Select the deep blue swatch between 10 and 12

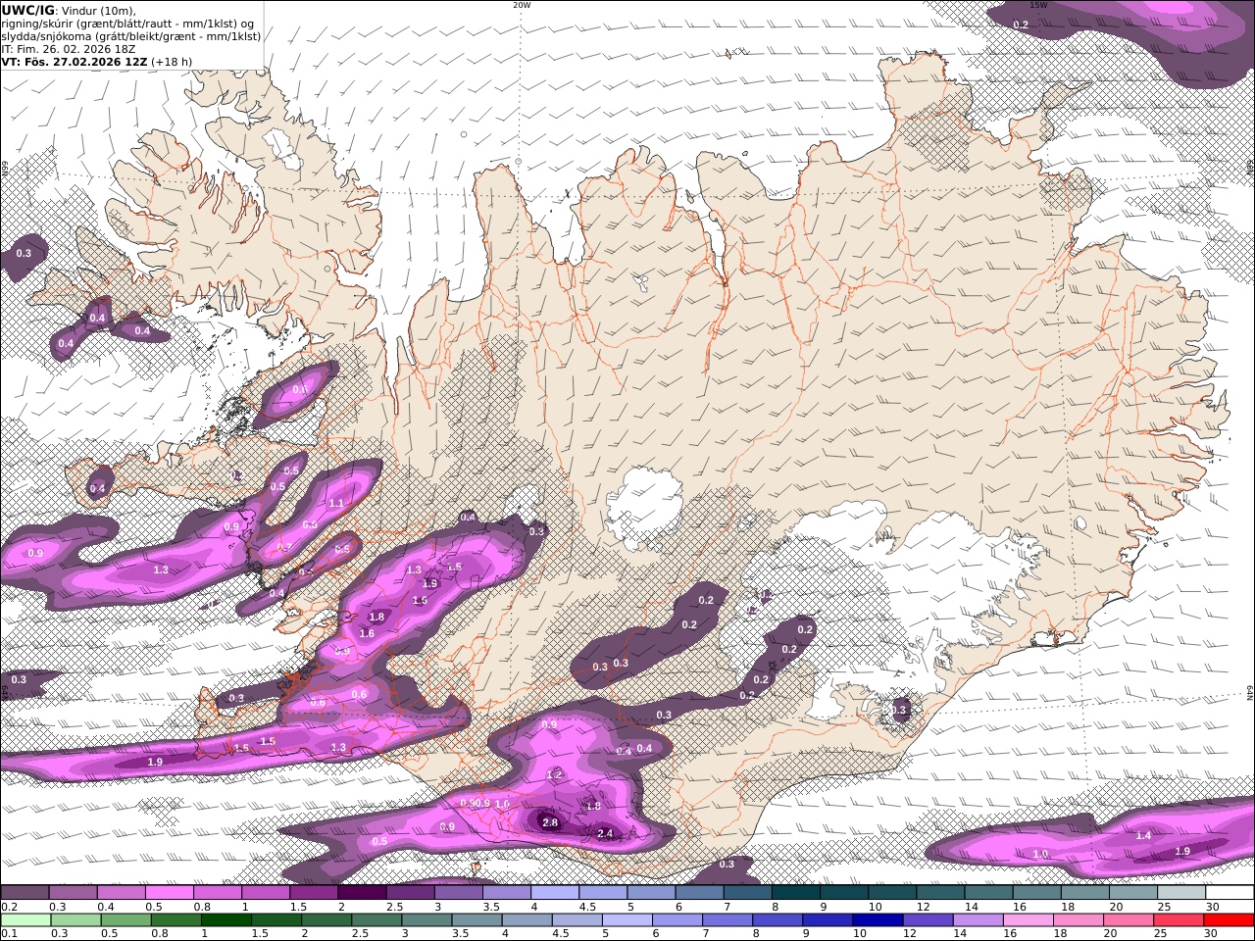878,920
